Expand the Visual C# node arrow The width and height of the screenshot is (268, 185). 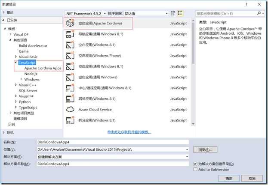pyautogui.click(x=11, y=34)
